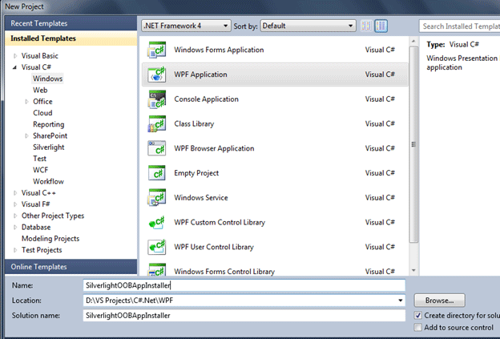500x339 pixels.
Task: Click the WPF User Control Library icon
Action: click(156, 247)
